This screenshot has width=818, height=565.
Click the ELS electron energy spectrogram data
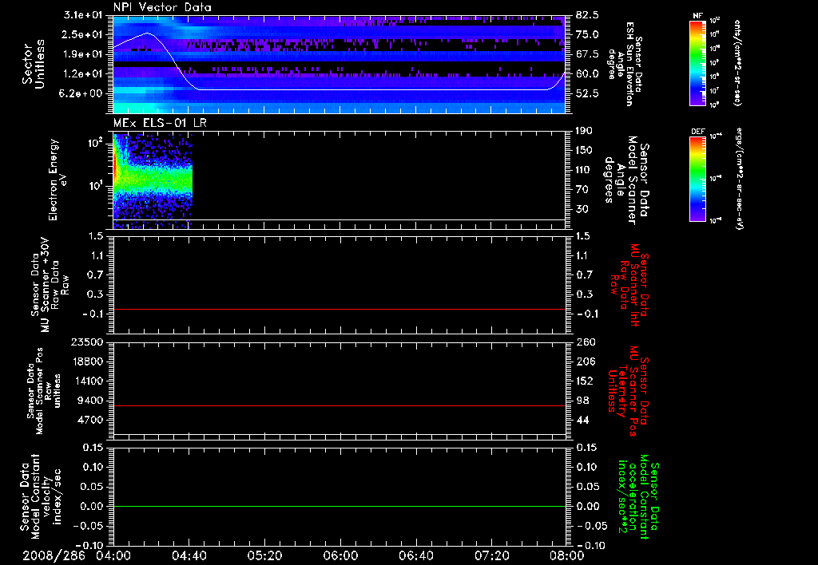click(153, 180)
